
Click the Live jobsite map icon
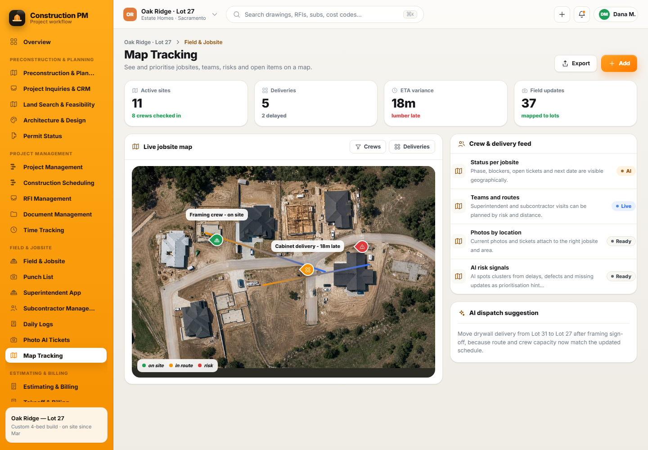(x=135, y=147)
